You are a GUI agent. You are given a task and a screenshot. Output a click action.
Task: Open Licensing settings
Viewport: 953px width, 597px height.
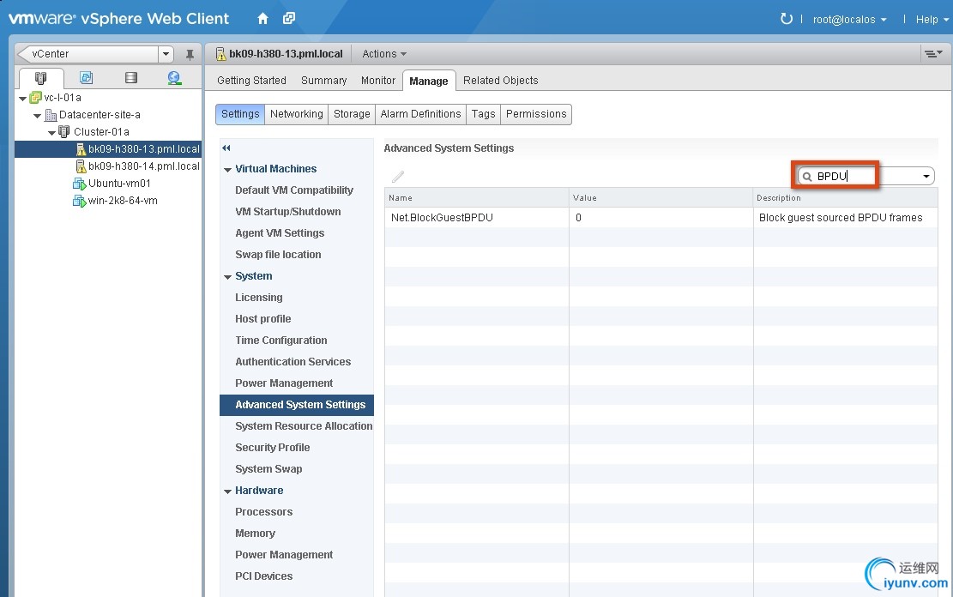(x=259, y=298)
